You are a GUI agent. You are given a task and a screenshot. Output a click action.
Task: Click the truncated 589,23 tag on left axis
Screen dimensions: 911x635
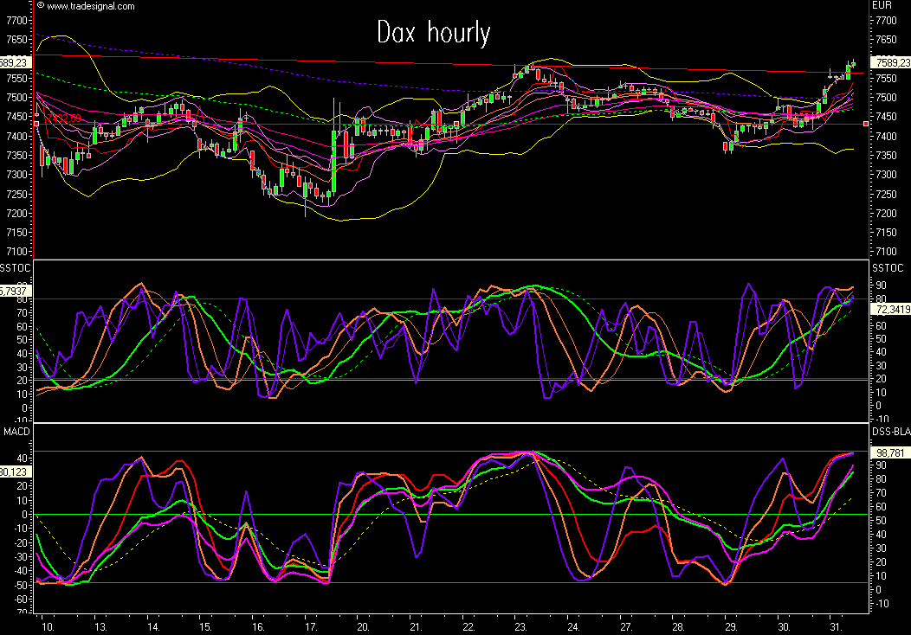pos(16,62)
